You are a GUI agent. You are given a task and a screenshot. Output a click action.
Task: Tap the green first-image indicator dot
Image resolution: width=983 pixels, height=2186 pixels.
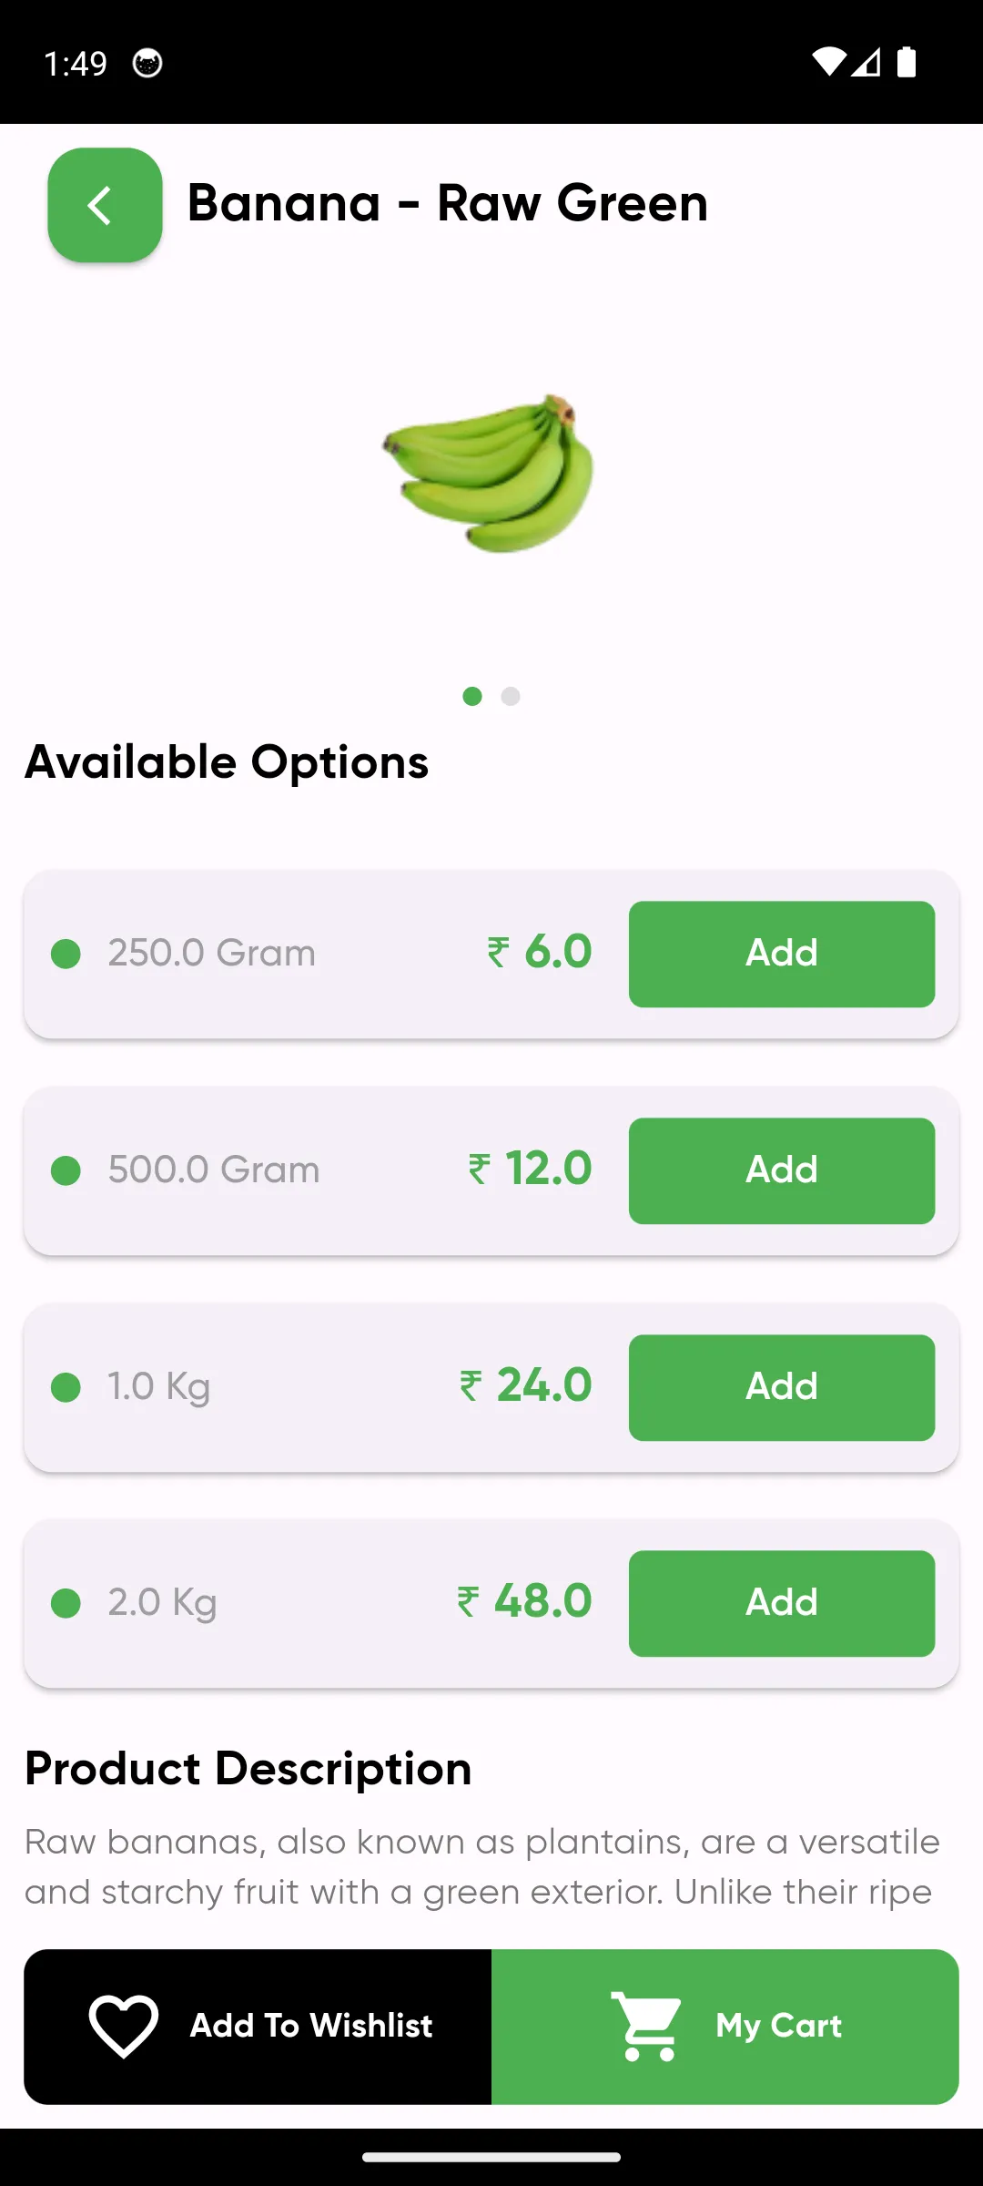click(x=472, y=697)
